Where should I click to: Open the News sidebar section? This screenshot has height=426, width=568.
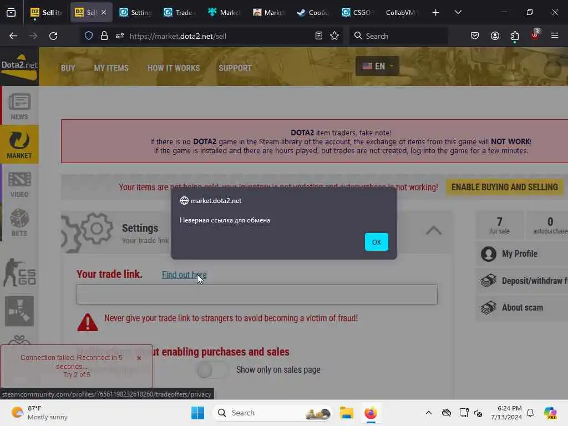coord(19,106)
